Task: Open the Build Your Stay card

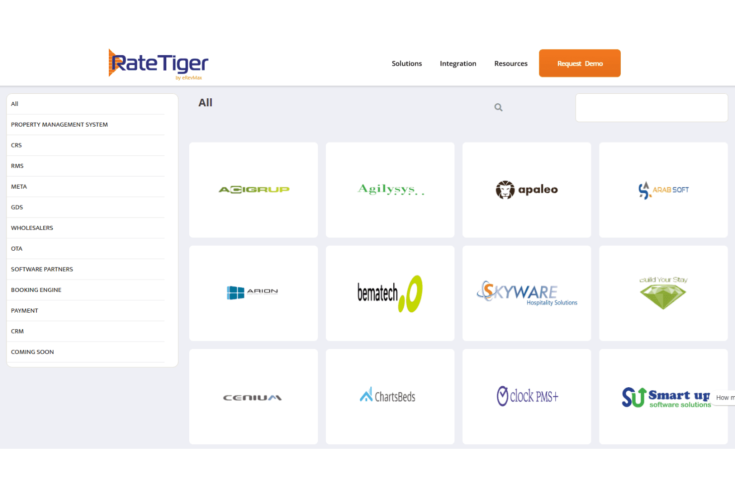Action: [x=663, y=293]
